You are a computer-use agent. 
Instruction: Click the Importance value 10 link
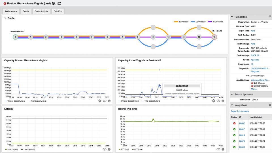point(252,64)
